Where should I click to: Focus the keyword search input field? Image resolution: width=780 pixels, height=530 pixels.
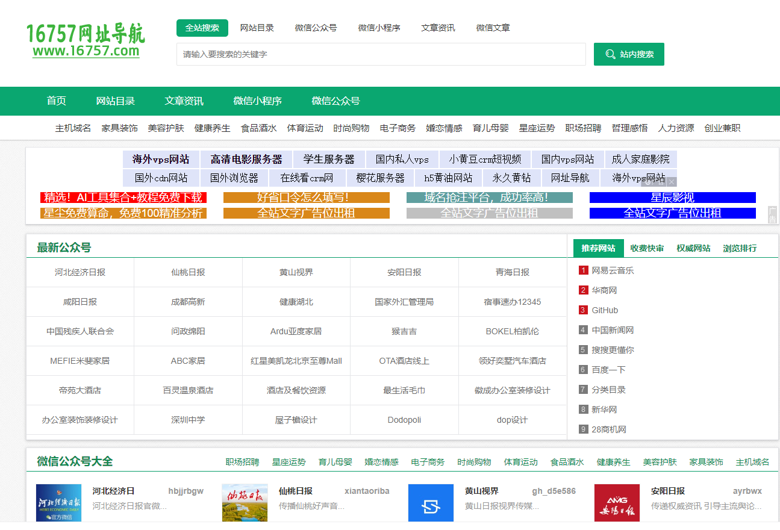pos(381,54)
